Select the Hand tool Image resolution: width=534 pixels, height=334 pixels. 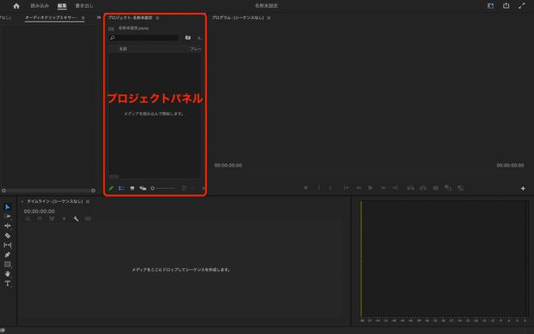(8, 274)
